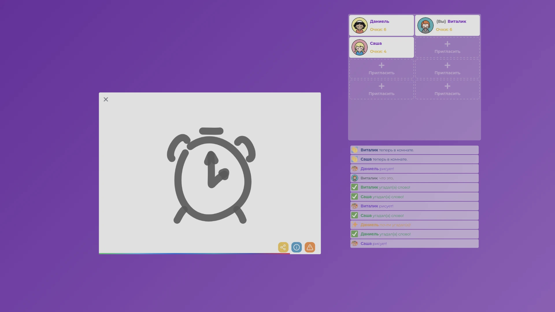Invite a player using the slot beside Виталик
Viewport: 555px width, 312px height.
coord(447,47)
